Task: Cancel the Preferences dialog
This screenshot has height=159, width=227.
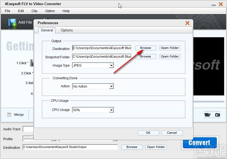Action: [x=172, y=133]
